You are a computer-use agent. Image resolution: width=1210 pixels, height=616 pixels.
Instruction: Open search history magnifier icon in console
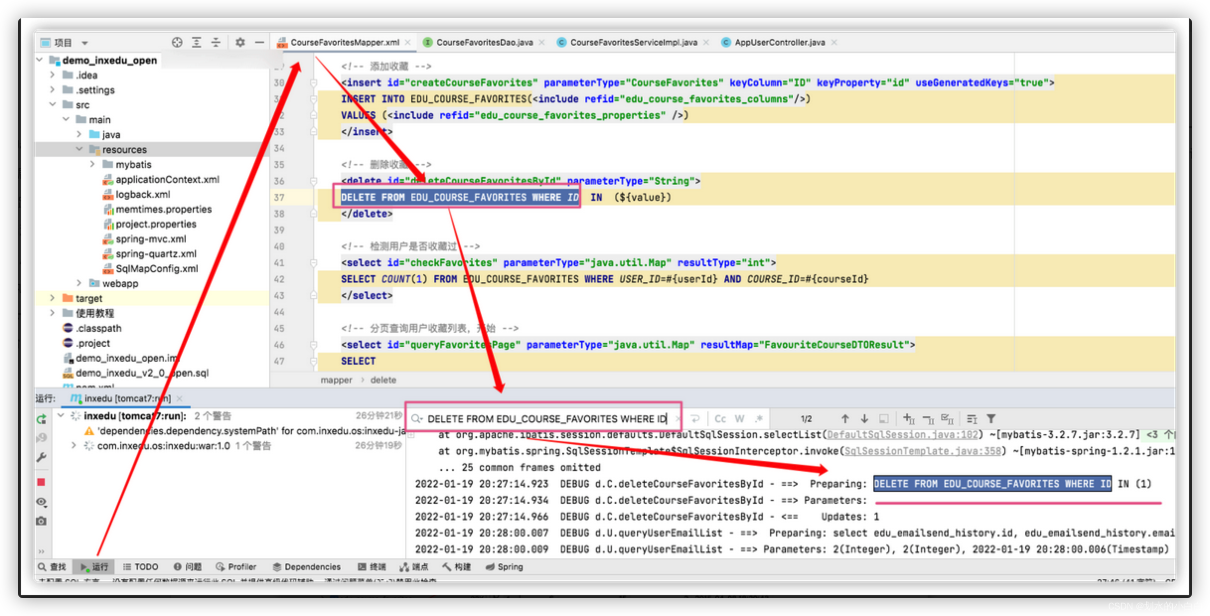coord(417,419)
